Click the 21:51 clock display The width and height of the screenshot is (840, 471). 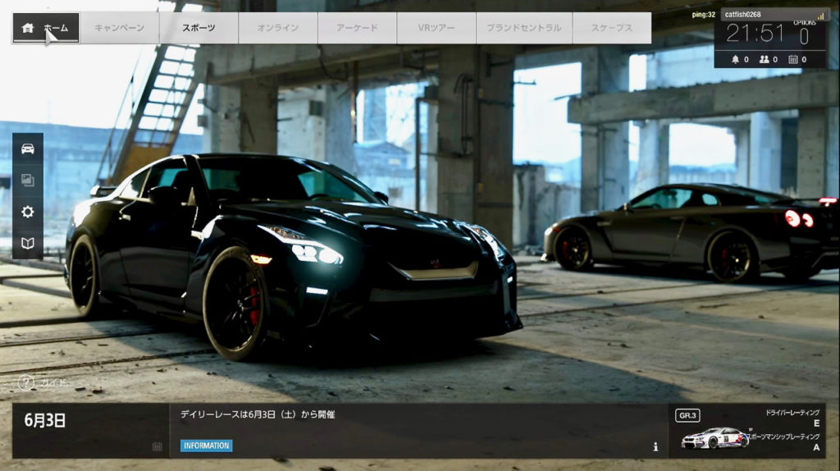tap(755, 34)
